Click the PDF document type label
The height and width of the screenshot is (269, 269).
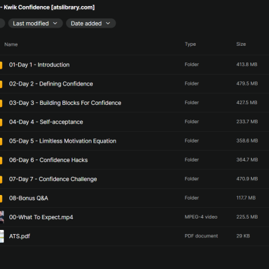click(x=201, y=236)
